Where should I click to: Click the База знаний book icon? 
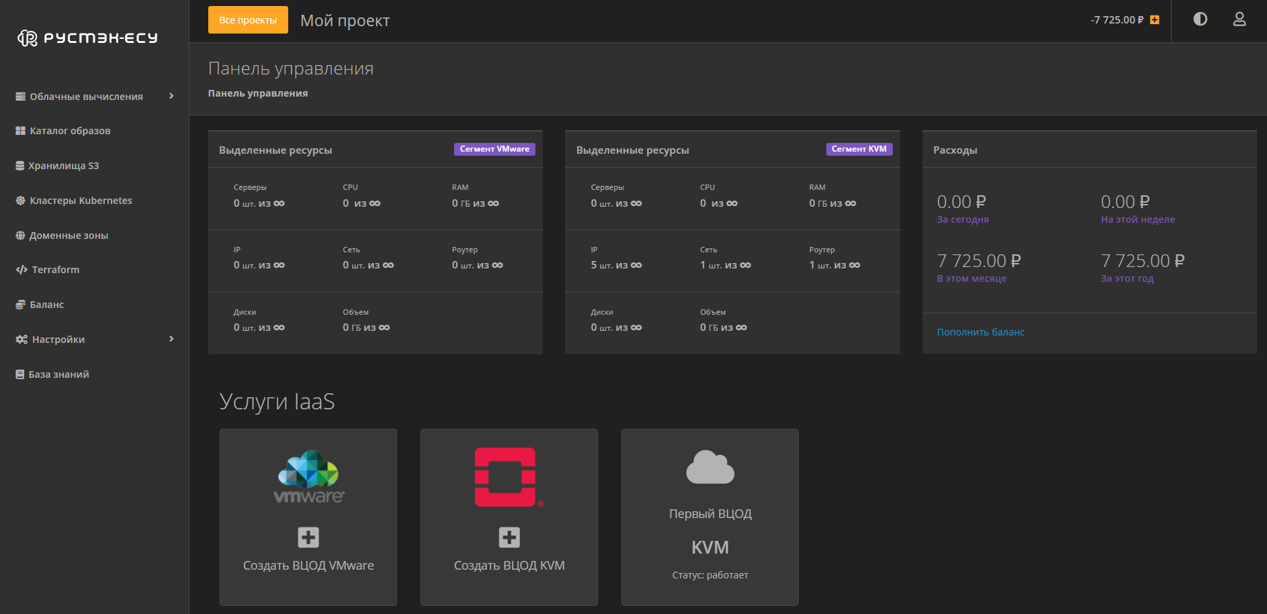20,374
